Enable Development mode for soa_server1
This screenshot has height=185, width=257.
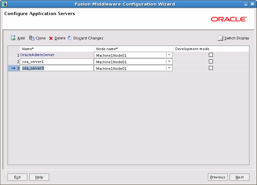click(211, 61)
